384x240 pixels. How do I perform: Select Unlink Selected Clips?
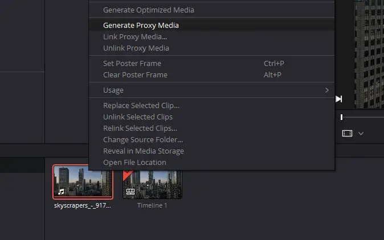[x=211, y=117]
